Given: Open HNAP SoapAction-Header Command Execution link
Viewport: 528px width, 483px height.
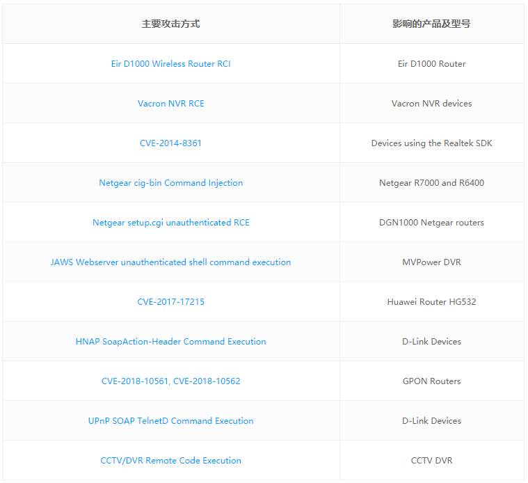Looking at the screenshot, I should pos(170,342).
